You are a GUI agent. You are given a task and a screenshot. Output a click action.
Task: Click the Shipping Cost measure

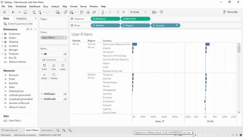click(16, 91)
